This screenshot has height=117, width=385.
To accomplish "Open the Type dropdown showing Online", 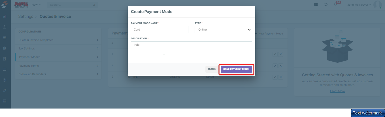I will 223,30.
